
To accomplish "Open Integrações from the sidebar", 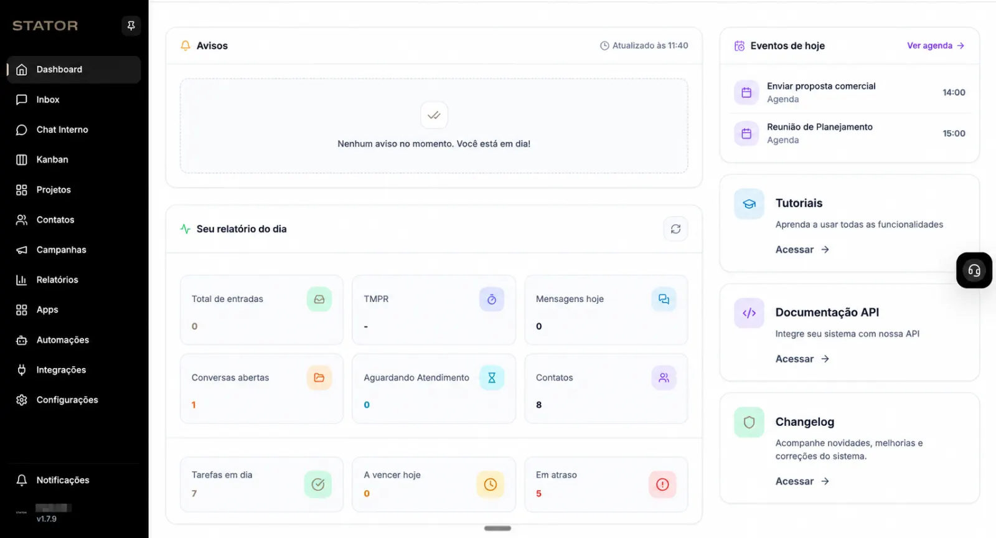I will pos(74,370).
